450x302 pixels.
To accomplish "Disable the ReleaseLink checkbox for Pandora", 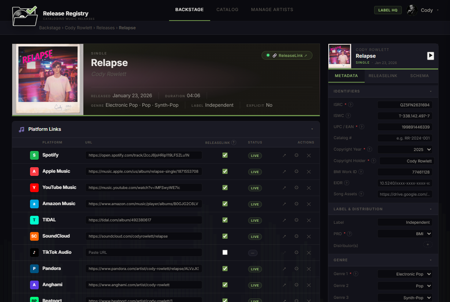I will coord(225,269).
